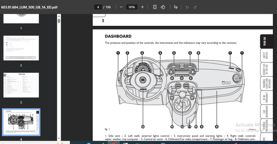Open the page 1 thumbnail
Image resolution: width=277 pixels, height=144 pixels.
tap(21, 19)
